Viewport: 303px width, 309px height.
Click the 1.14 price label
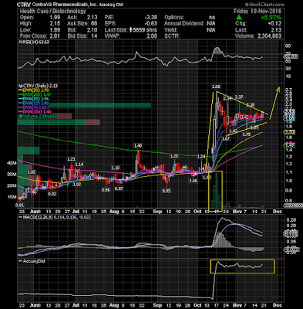79,165
